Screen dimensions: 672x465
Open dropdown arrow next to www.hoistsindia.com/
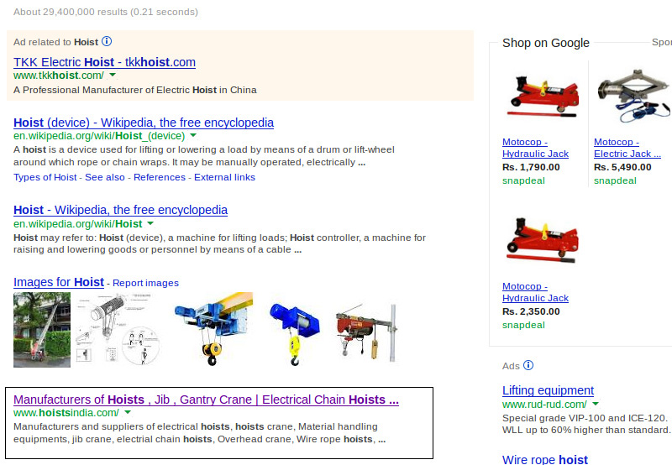point(128,413)
